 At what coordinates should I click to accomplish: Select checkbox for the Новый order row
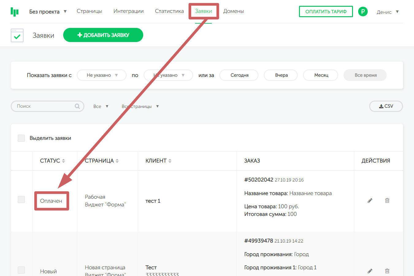click(x=21, y=270)
